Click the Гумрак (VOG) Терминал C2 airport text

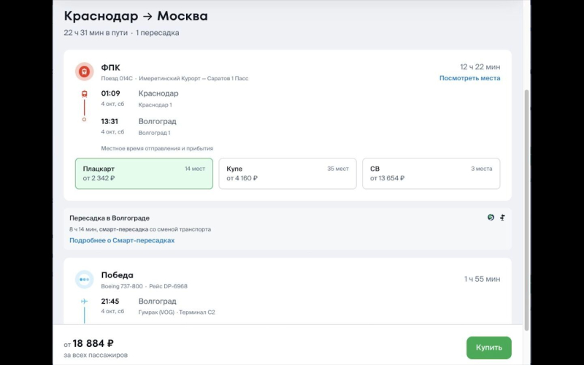(x=177, y=312)
